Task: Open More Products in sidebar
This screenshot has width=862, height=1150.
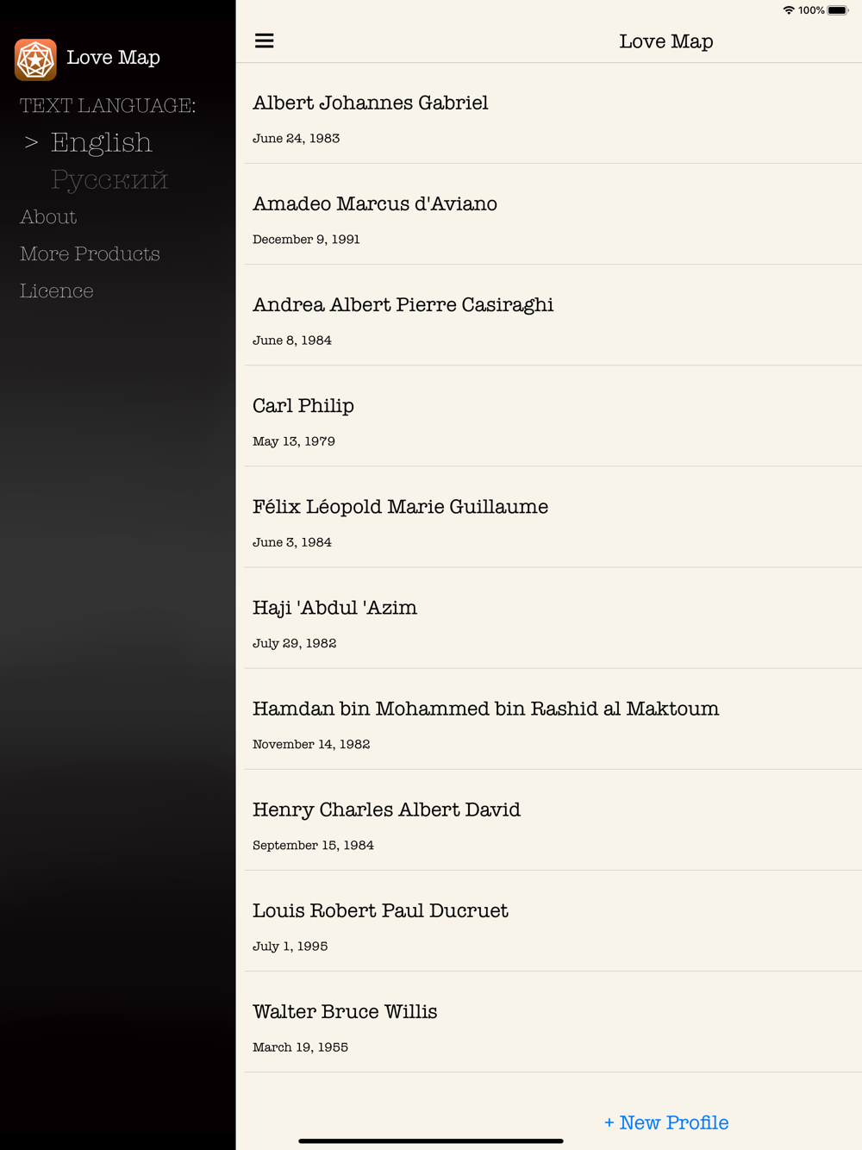Action: tap(90, 253)
